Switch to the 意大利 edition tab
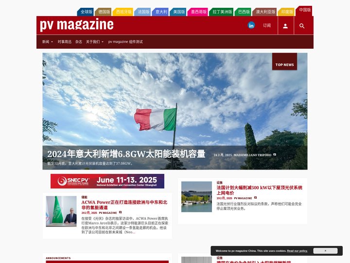The width and height of the screenshot is (350, 263). [160, 12]
